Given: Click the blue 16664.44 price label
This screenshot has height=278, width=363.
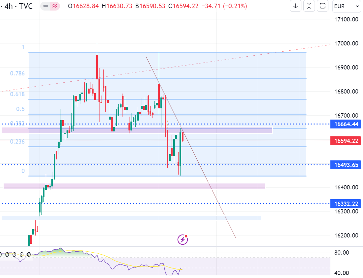Looking at the screenshot, I should pyautogui.click(x=346, y=124).
